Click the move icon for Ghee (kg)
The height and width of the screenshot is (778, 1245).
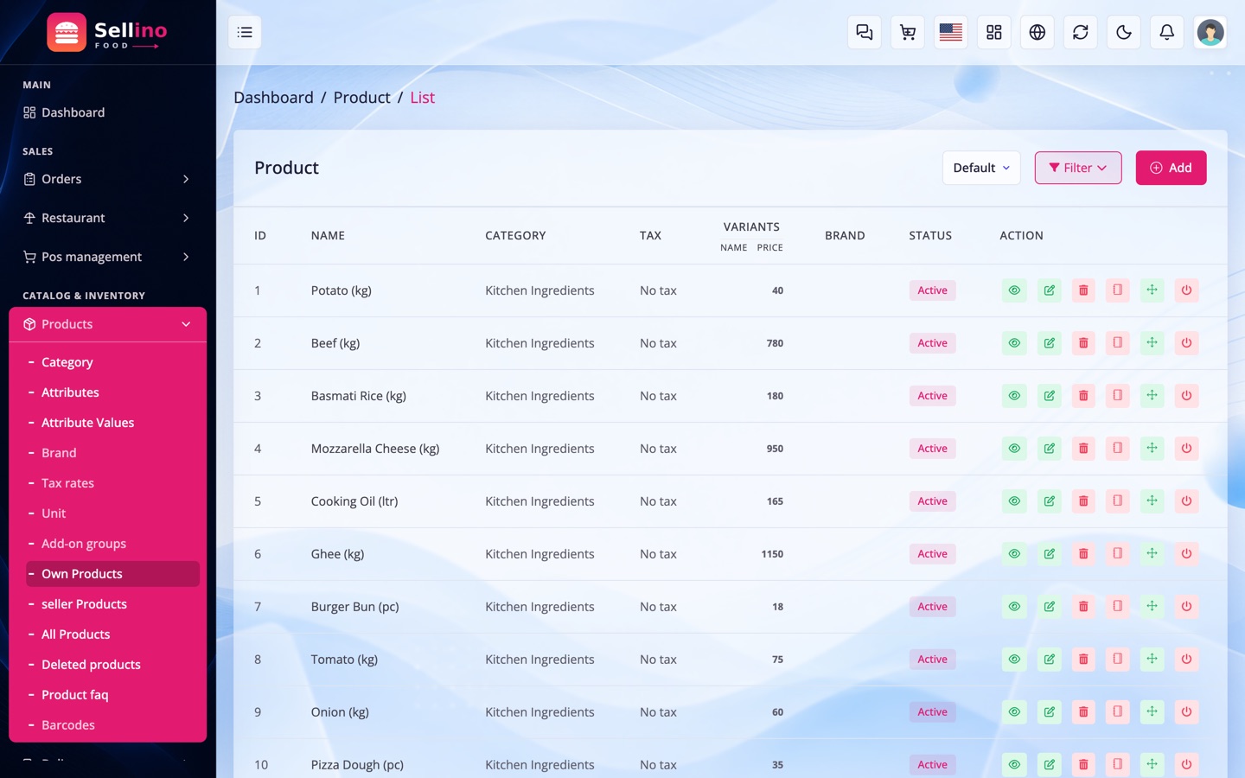click(1152, 554)
